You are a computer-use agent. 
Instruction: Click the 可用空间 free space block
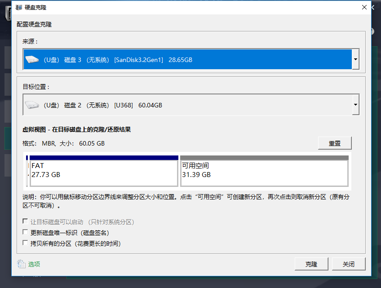tap(265, 170)
